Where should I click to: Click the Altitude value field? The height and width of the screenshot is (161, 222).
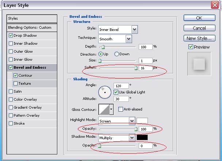point(121,99)
